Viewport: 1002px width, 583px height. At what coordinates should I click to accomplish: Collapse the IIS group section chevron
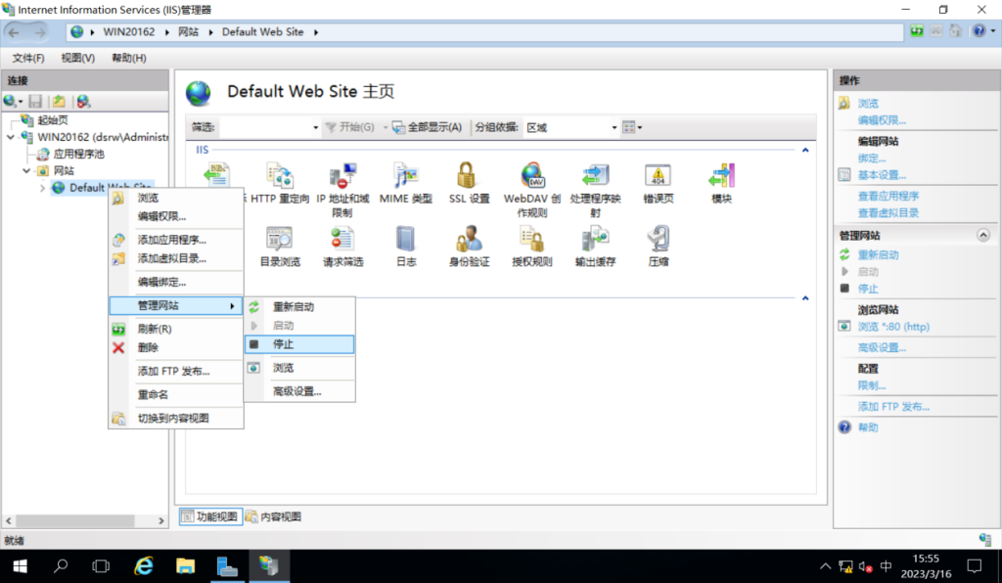click(805, 150)
